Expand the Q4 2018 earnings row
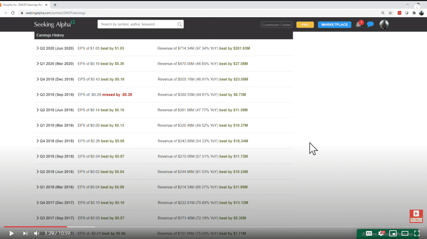Screen dimensions: 427x239 tap(38, 141)
